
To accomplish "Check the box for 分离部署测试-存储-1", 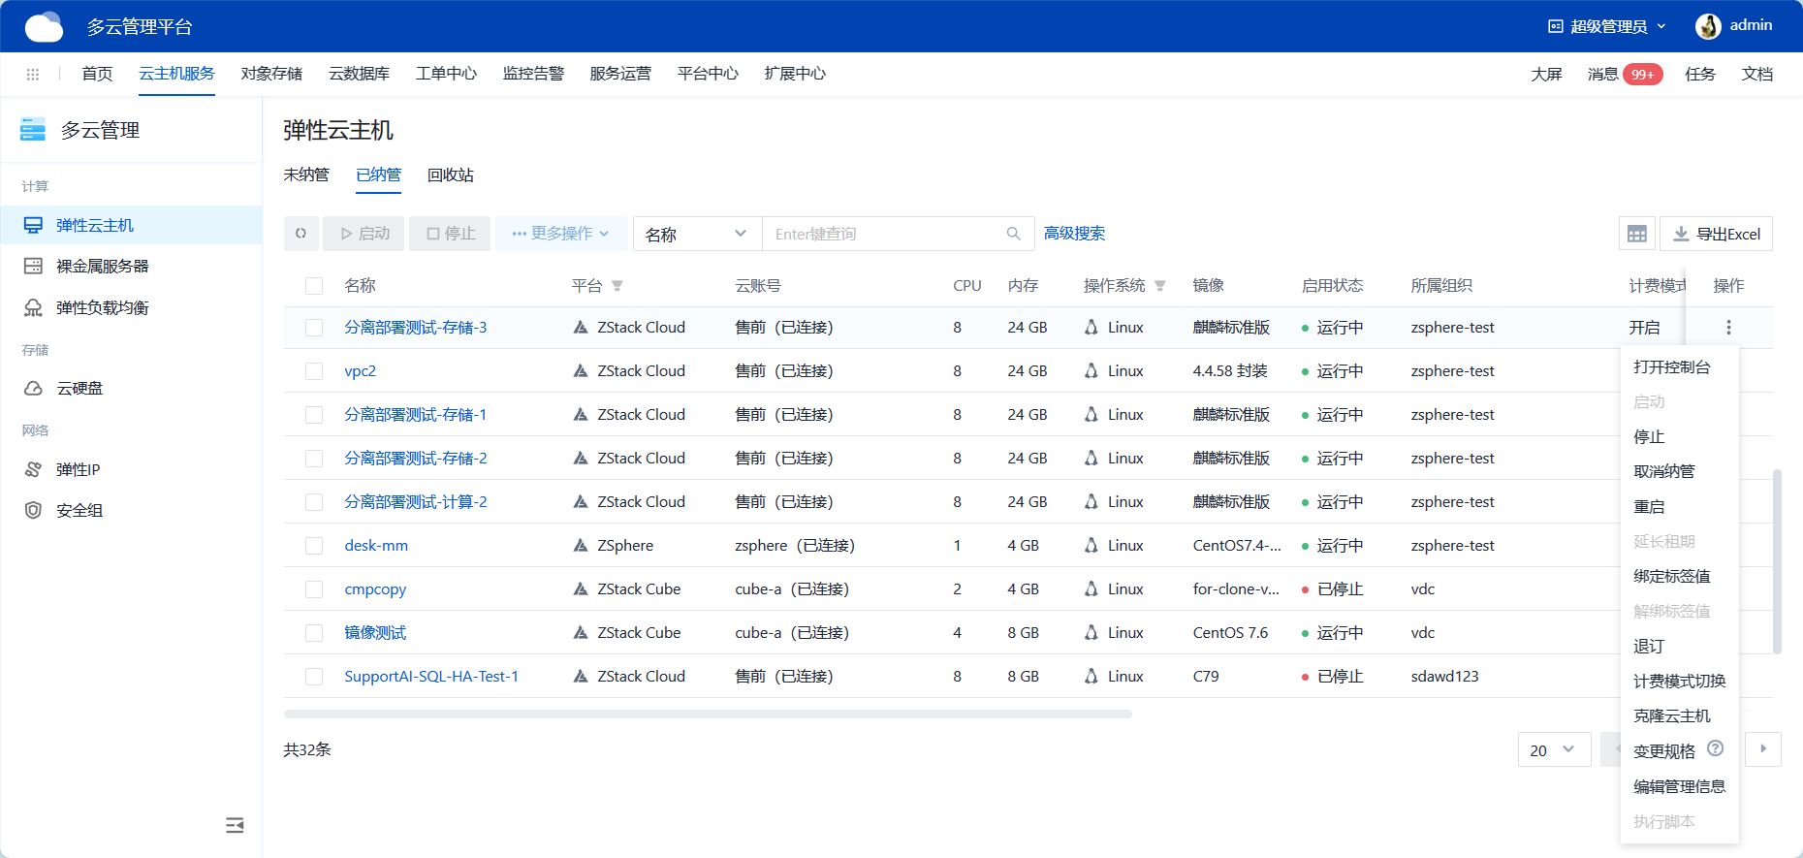I will 314,415.
